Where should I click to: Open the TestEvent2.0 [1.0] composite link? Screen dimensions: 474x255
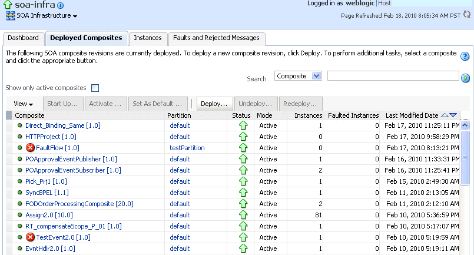click(x=64, y=237)
